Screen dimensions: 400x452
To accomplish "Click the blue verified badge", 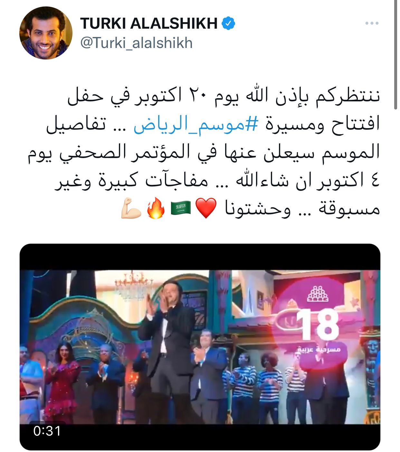I will click(x=228, y=24).
